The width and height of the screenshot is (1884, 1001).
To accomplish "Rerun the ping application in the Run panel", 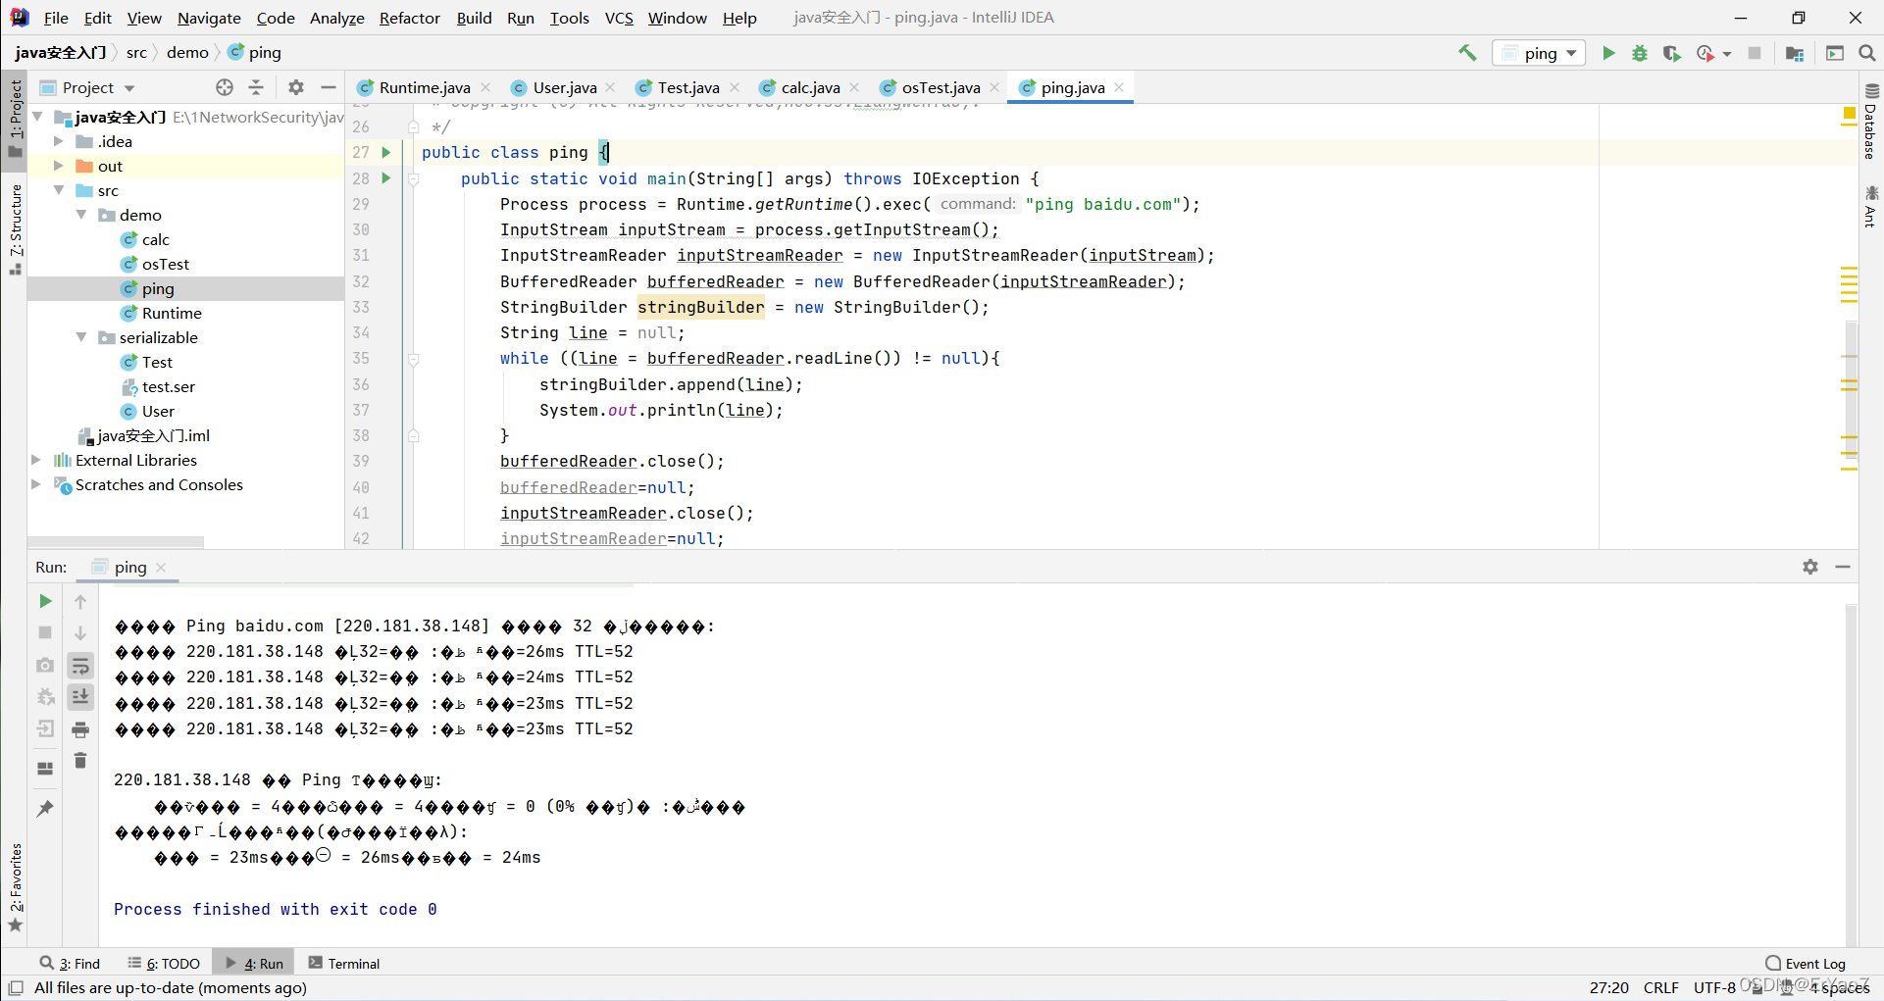I will coord(44,601).
